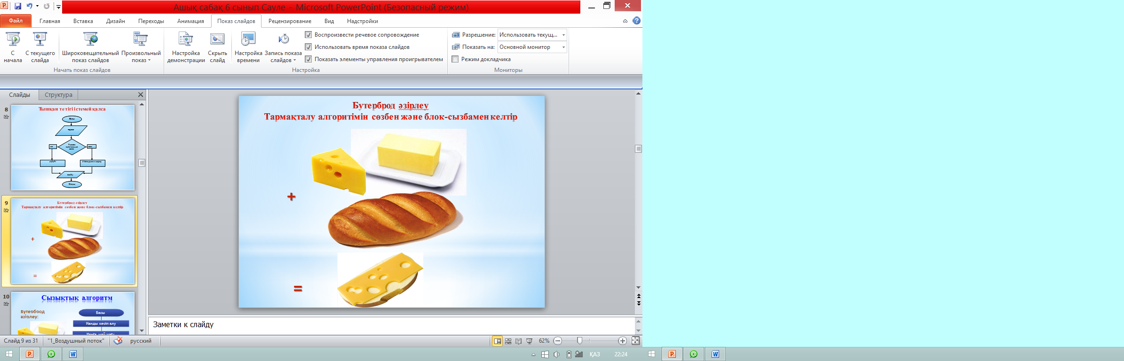
Task: Start slideshow from status bar icon
Action: coord(530,341)
